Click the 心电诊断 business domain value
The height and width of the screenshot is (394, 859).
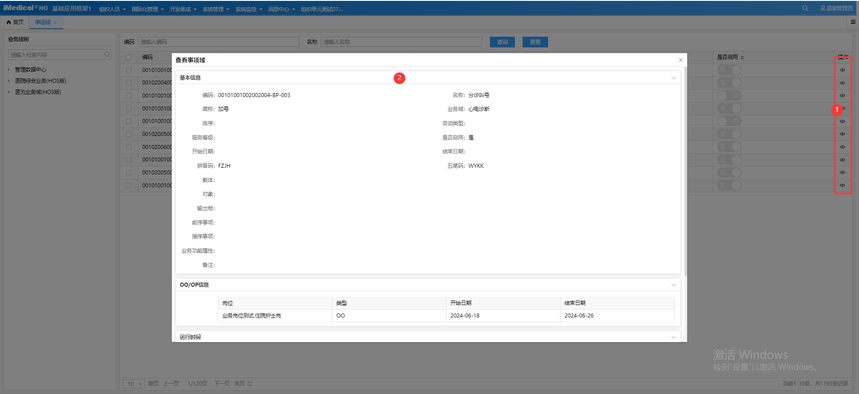pyautogui.click(x=479, y=109)
